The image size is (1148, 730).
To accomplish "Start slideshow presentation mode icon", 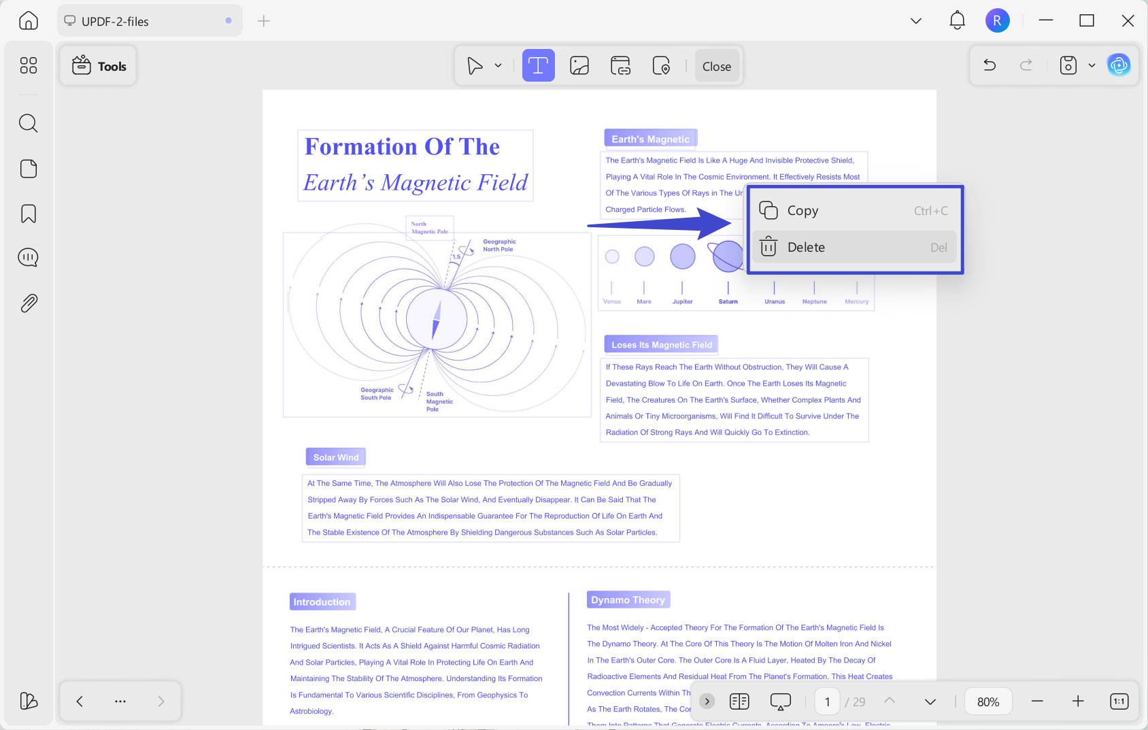I will (x=781, y=701).
